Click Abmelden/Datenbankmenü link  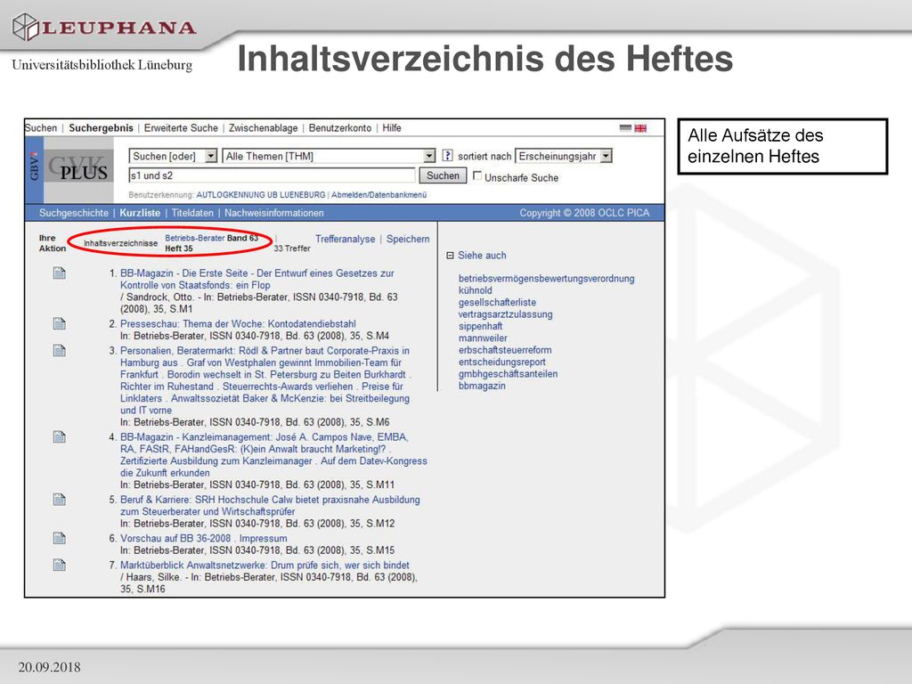point(379,195)
